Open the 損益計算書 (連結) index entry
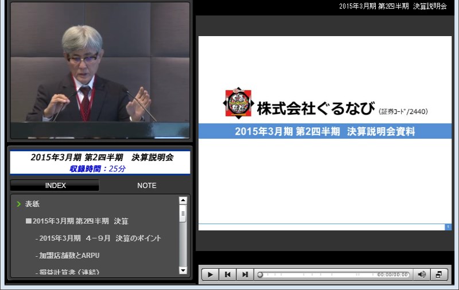Image resolution: width=459 pixels, height=290 pixels. click(67, 272)
